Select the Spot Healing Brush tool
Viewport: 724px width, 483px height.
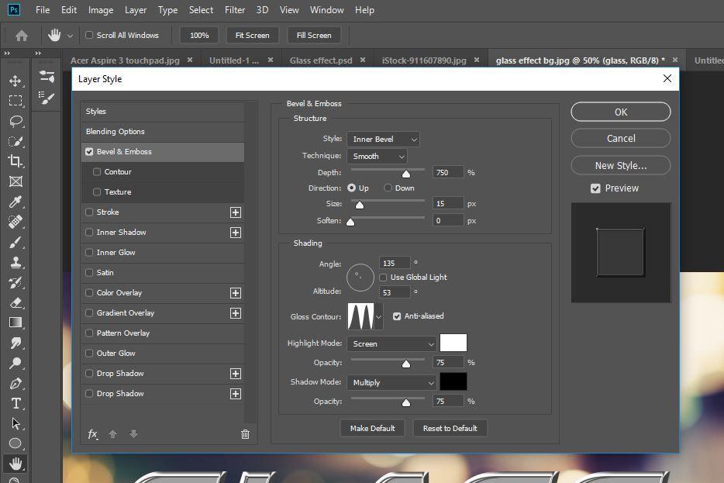tap(16, 222)
